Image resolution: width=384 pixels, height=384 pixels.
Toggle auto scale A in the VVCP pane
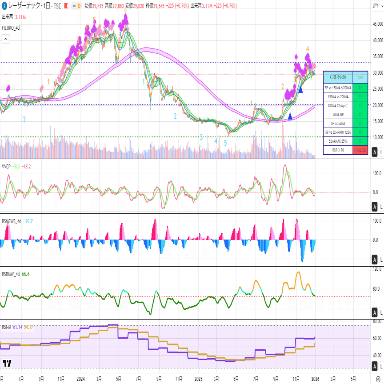point(375,207)
